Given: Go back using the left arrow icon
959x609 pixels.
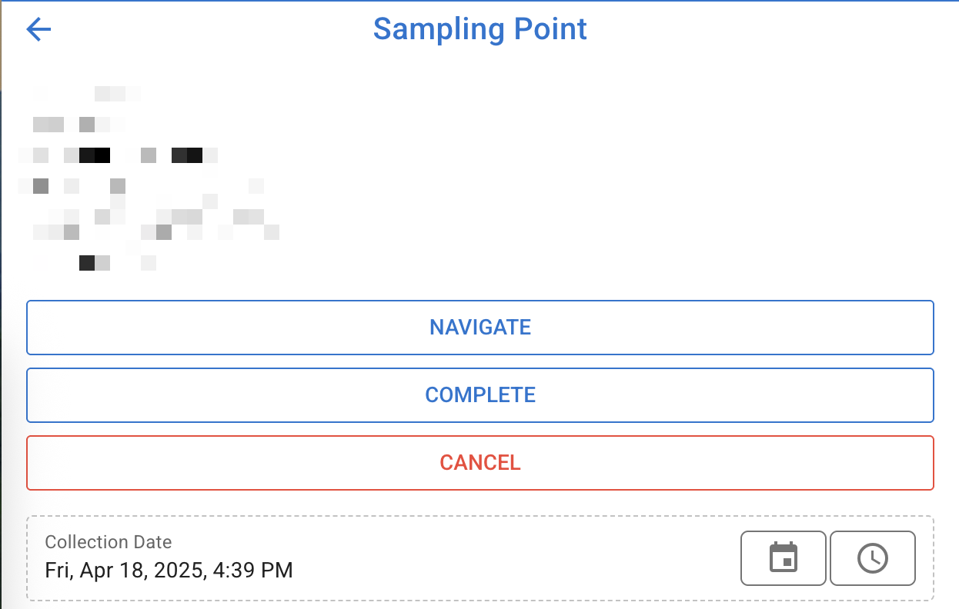Looking at the screenshot, I should [38, 30].
